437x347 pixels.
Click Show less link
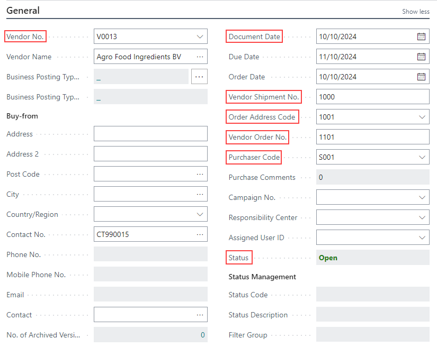pos(415,12)
